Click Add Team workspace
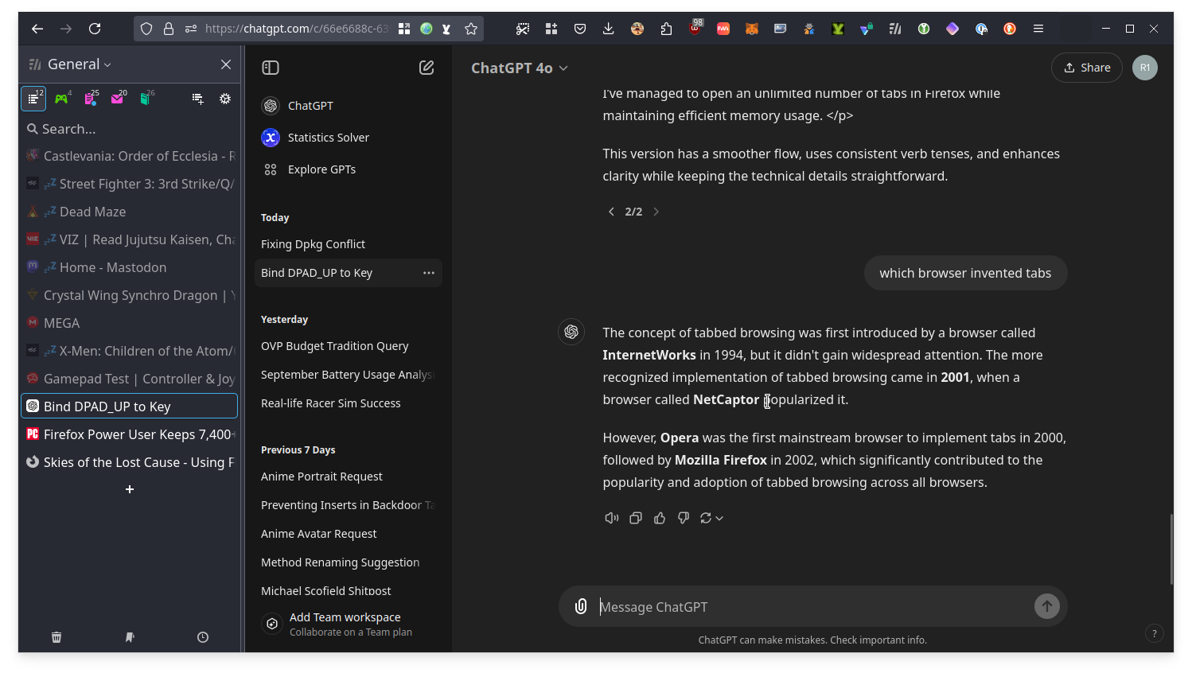The image size is (1192, 677). pos(348,624)
